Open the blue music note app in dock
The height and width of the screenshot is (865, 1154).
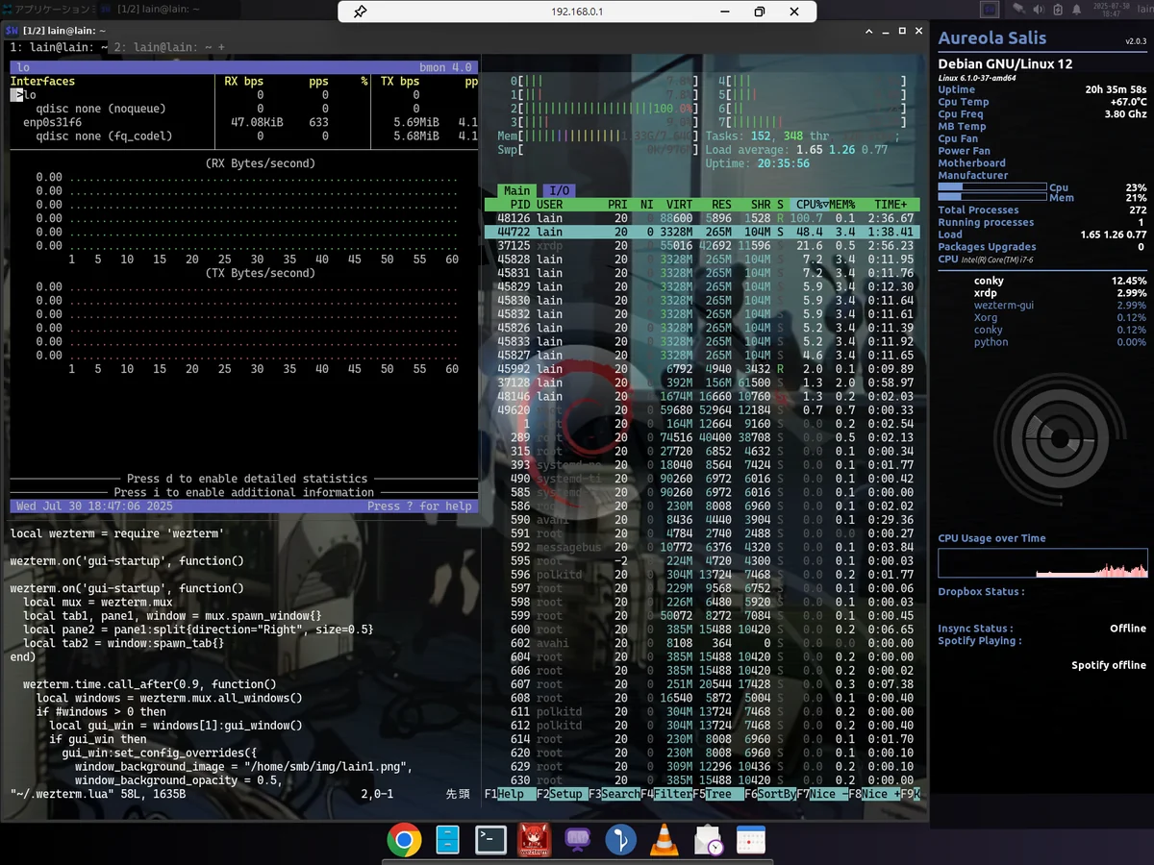(x=620, y=841)
